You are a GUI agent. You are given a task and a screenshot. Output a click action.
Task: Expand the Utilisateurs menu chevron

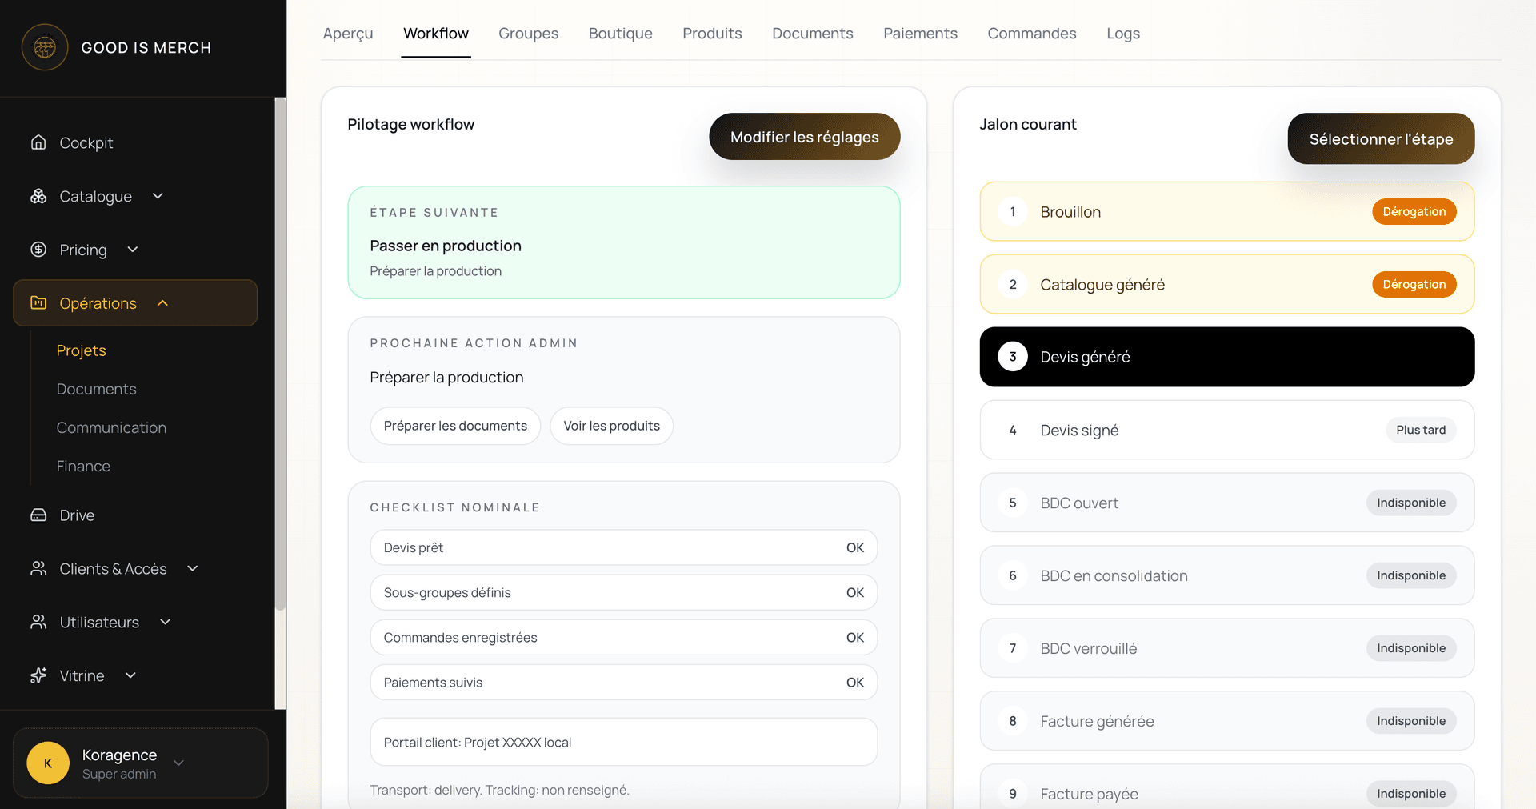coord(166,622)
